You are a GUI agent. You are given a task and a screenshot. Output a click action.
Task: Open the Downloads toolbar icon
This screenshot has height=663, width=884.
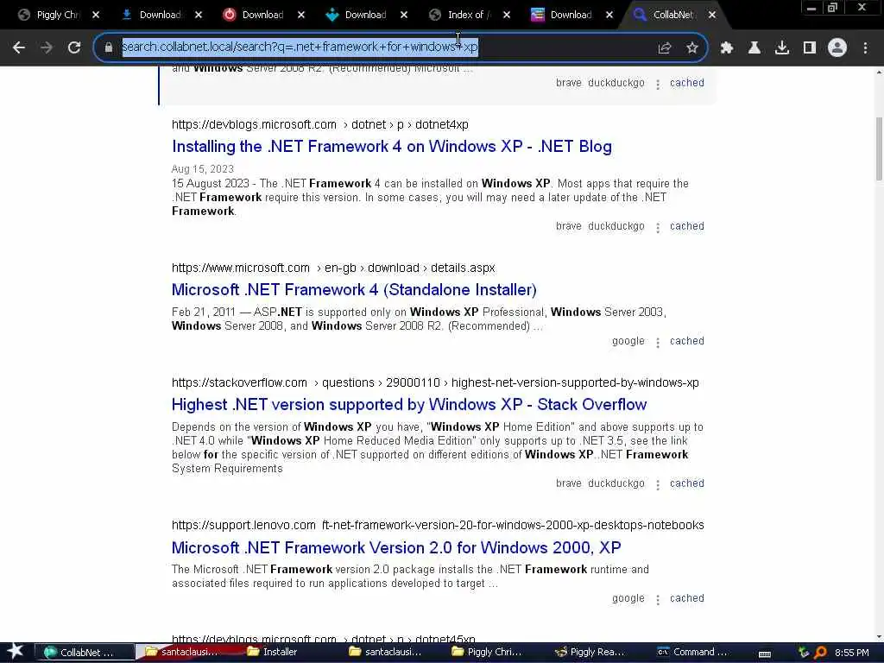[x=782, y=48]
